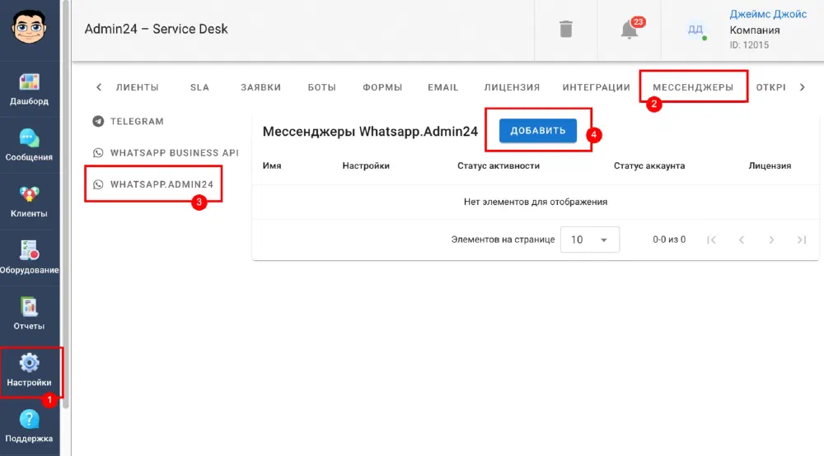Switch to the Интеграции tab
The width and height of the screenshot is (824, 456).
[x=596, y=87]
